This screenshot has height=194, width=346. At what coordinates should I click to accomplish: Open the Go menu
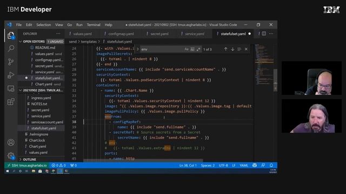[x=70, y=25]
